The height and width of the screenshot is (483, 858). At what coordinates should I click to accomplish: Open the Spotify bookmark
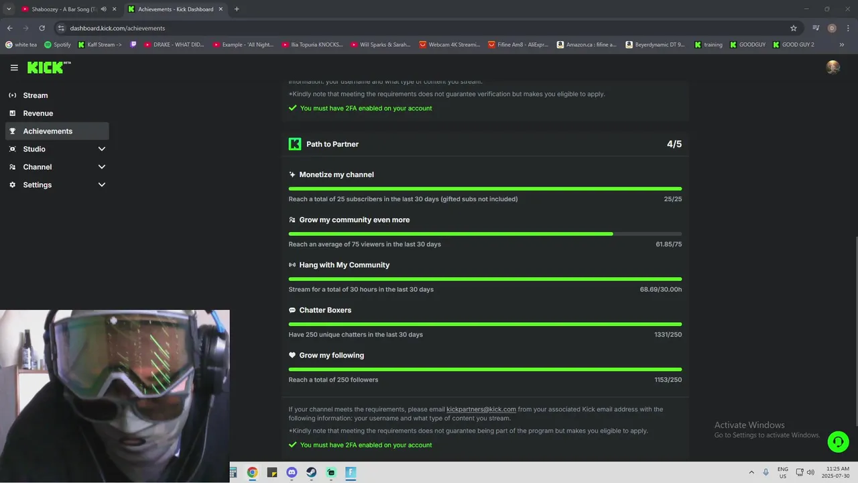(x=58, y=45)
